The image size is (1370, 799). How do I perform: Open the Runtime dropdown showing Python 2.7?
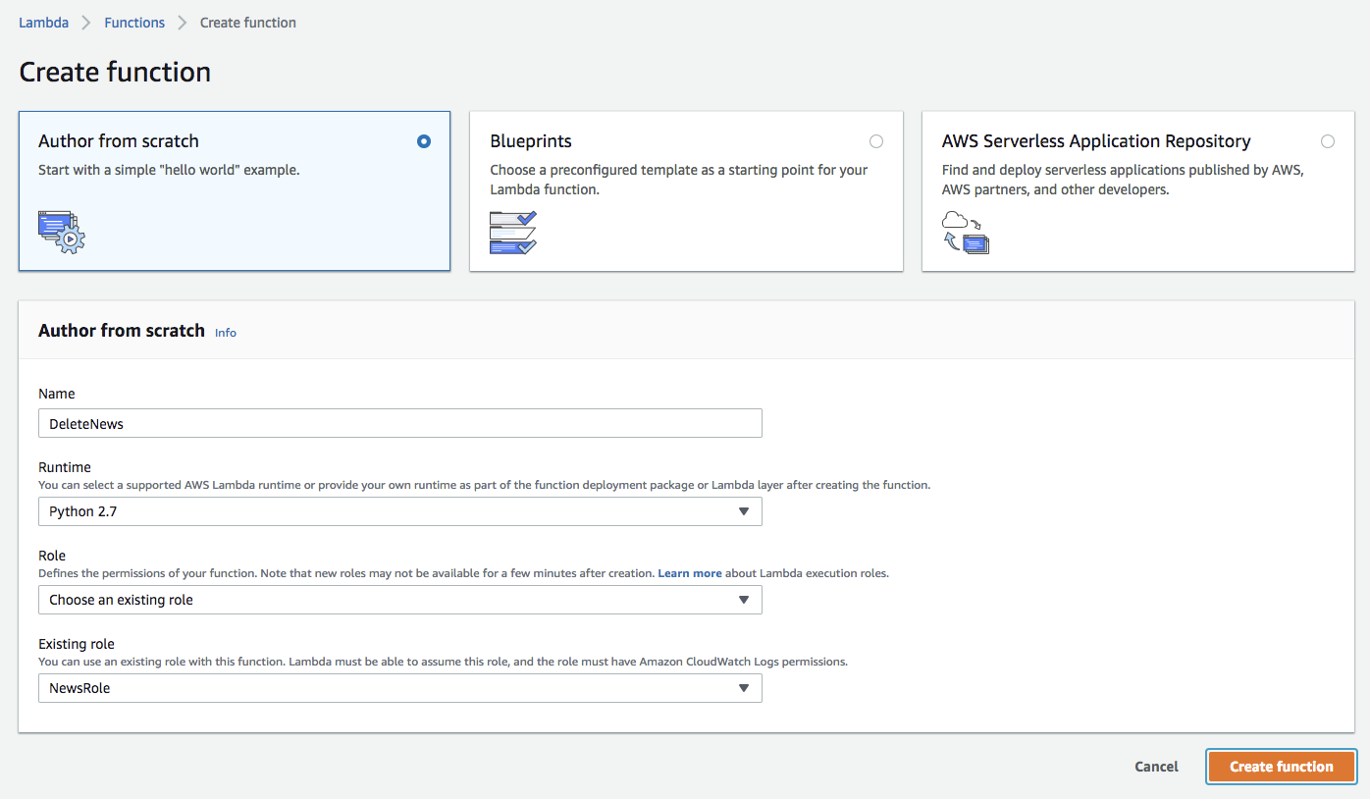point(400,511)
